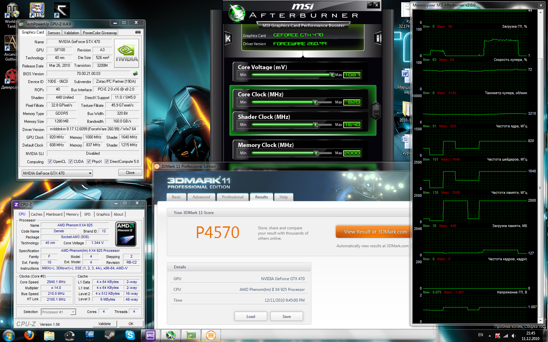This screenshot has height=342, width=548.
Task: Select the Basic tab in 3DMark 11
Action: pyautogui.click(x=176, y=197)
